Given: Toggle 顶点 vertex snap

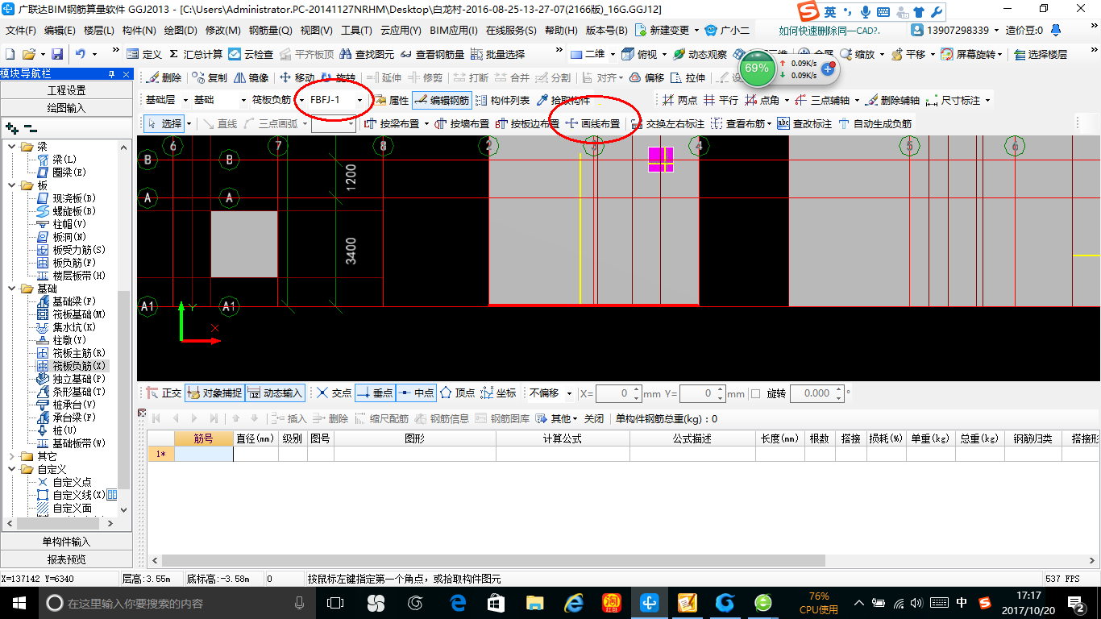Looking at the screenshot, I should pos(457,393).
